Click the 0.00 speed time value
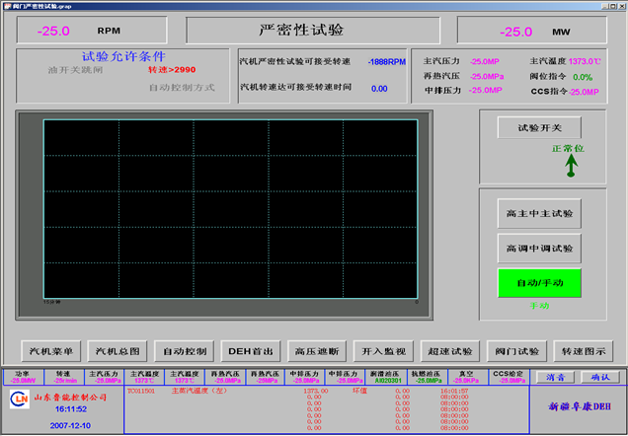Screen dimensions: 628x436 tap(379, 89)
